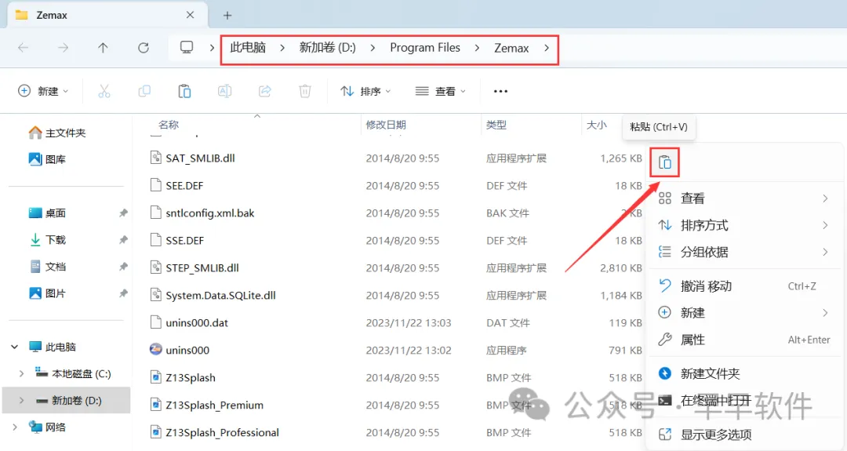Open the Pictures (图片) quick access item

(47, 293)
